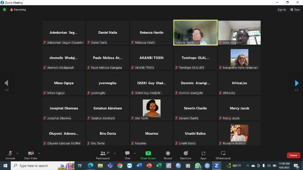Viewport: 303px width, 170px height.
Task: Open the View layout menu
Action: [295, 10]
